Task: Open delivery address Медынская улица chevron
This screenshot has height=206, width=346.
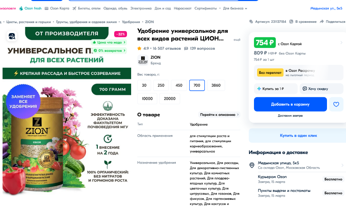Action: 342,165
